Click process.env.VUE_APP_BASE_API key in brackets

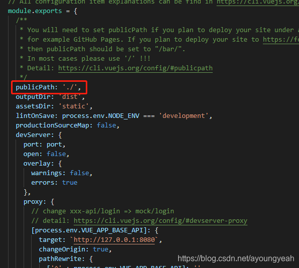click(x=89, y=230)
